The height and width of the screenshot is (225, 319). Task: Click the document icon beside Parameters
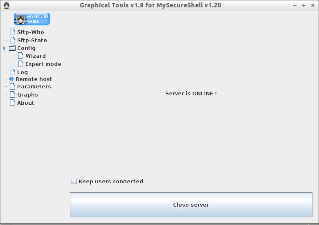tap(12, 86)
